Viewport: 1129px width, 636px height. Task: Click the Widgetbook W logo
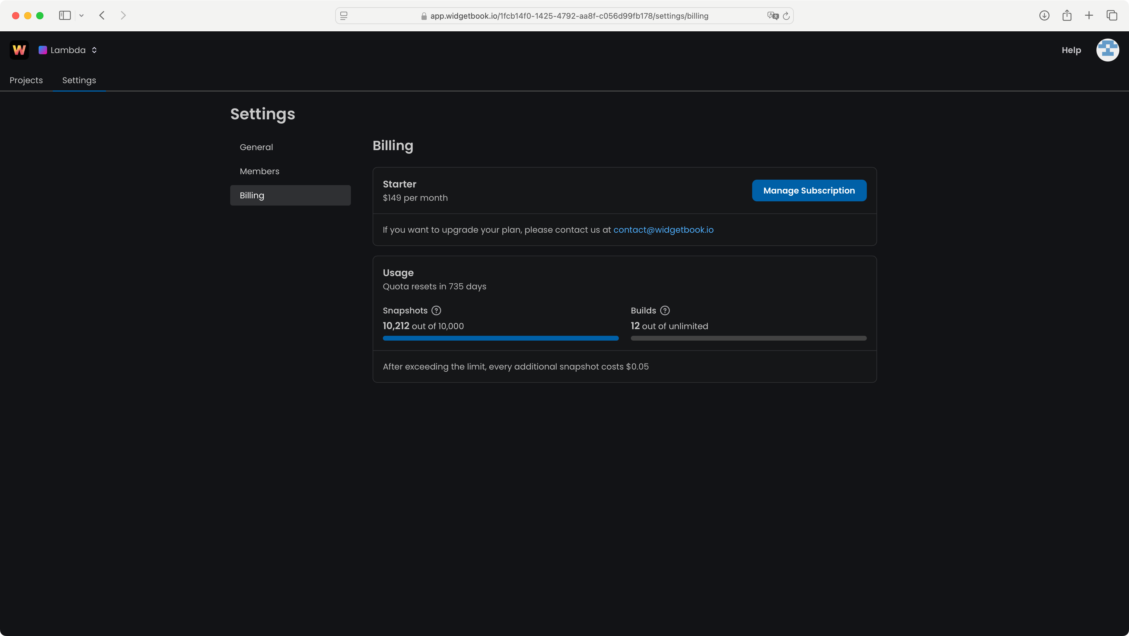19,50
